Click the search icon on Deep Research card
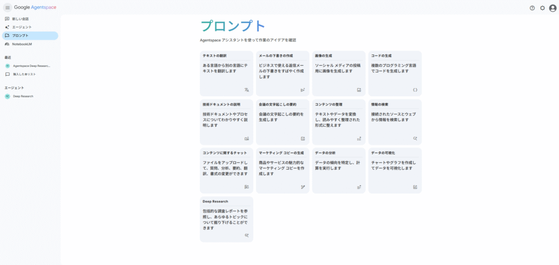559x265 pixels. coord(247,236)
